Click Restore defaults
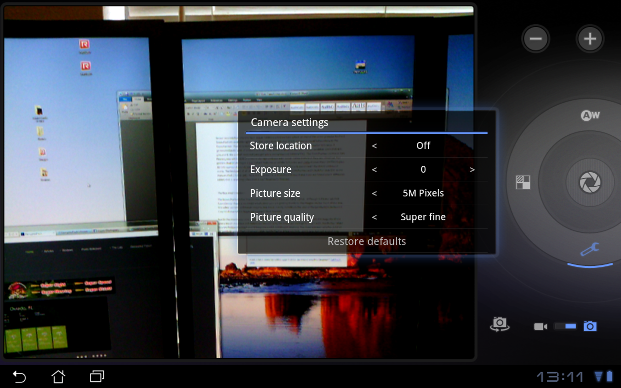Image resolution: width=621 pixels, height=388 pixels. coord(367,241)
